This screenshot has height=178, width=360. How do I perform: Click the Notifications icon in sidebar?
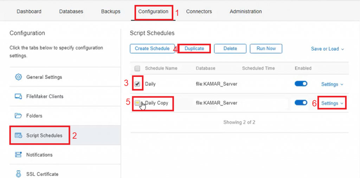tap(18, 155)
